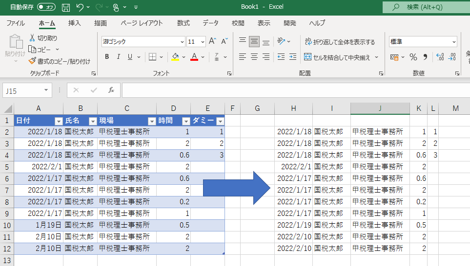
Task: Switch to the データ tab
Action: 210,23
